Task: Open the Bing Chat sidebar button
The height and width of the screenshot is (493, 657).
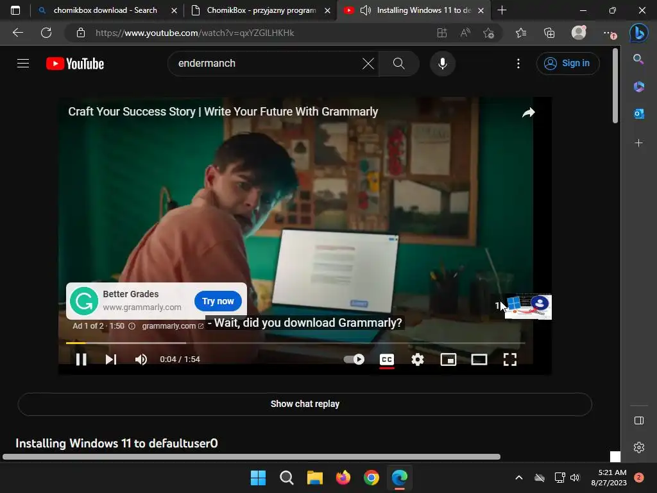Action: click(639, 33)
